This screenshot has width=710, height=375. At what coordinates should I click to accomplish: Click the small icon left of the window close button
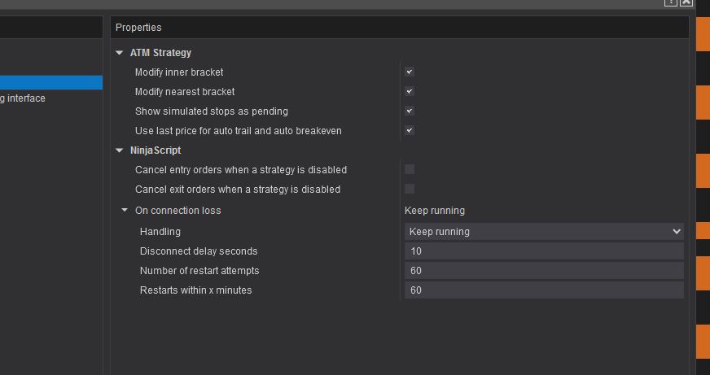point(671,2)
